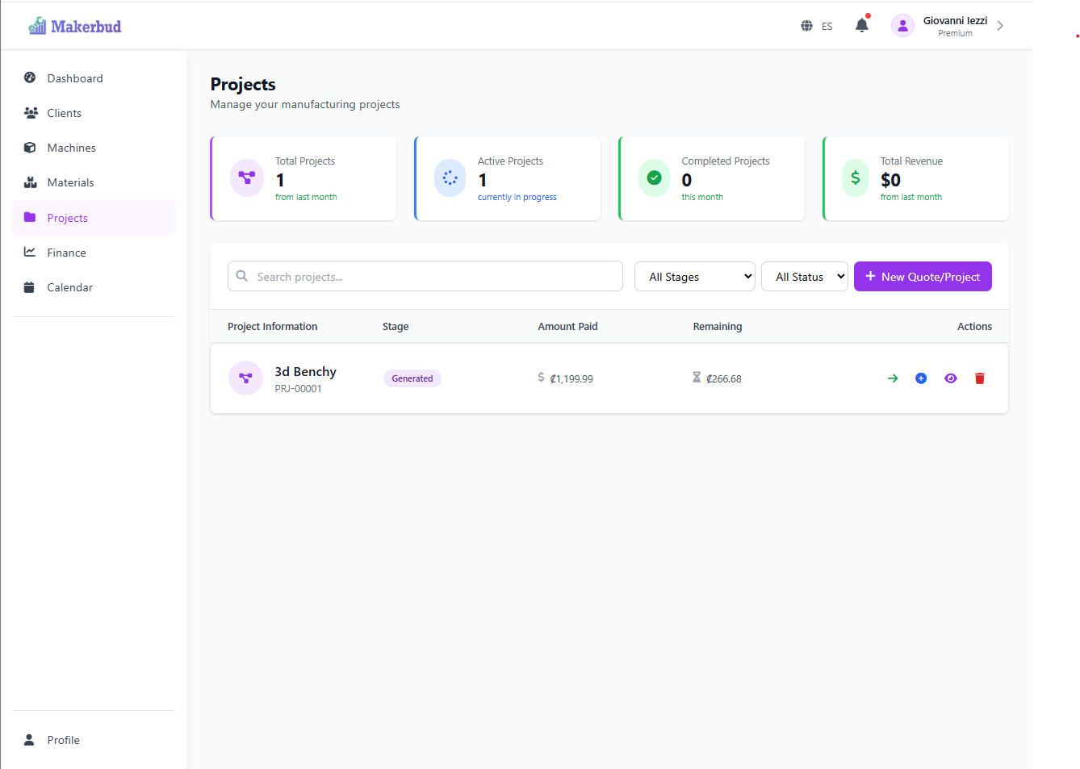Open the Machines sidebar item
This screenshot has height=769, width=1080.
point(71,148)
